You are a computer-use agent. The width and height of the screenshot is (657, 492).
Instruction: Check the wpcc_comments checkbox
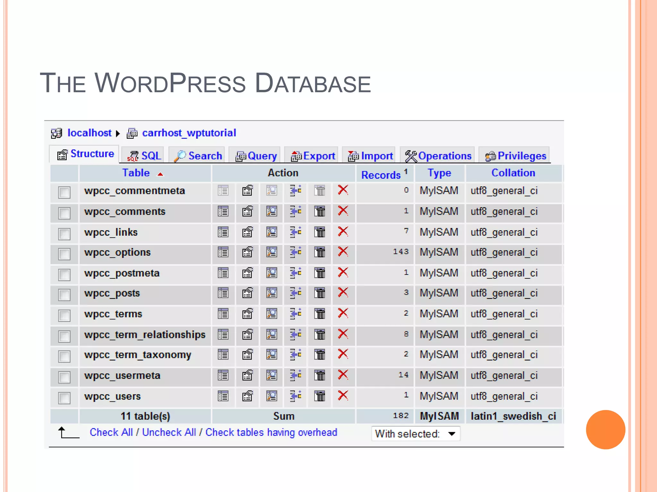64,213
